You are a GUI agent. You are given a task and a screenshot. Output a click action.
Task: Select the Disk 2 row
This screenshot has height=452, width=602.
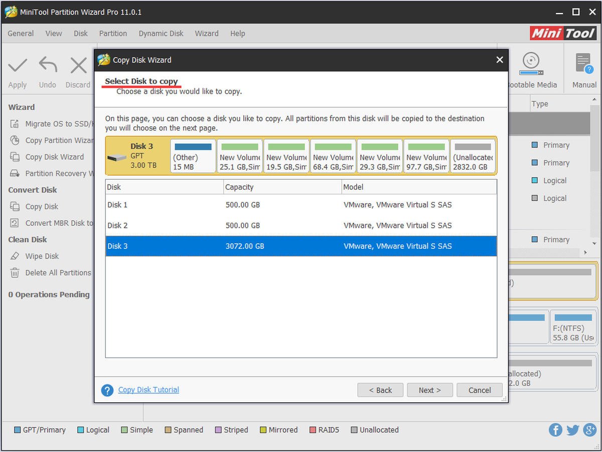301,225
